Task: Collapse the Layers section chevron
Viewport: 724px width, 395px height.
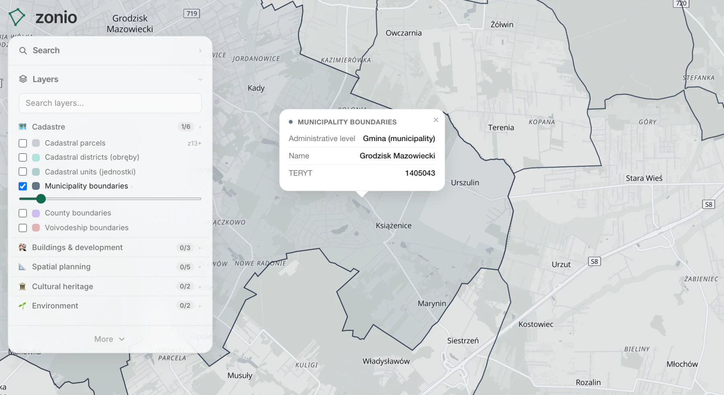Action: click(200, 79)
